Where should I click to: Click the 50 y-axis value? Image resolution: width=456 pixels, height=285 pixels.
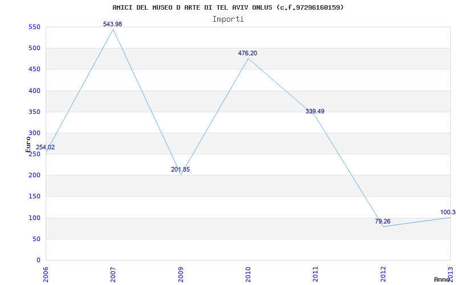[36, 239]
